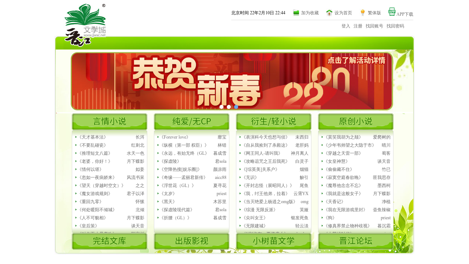The image size is (469, 264).
Task: Open novel 《不要乱碰瓷》
Action: tap(92, 145)
